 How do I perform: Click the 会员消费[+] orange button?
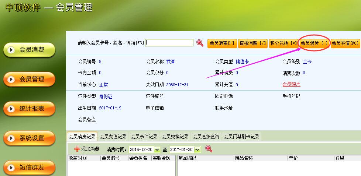pyautogui.click(x=222, y=43)
